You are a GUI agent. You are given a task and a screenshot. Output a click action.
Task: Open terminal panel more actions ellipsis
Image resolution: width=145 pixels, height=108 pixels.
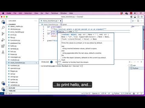(x=135, y=62)
